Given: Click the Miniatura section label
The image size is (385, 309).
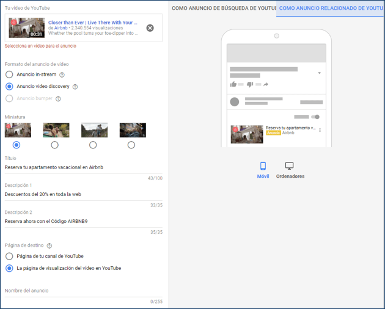Looking at the screenshot, I should coord(15,117).
